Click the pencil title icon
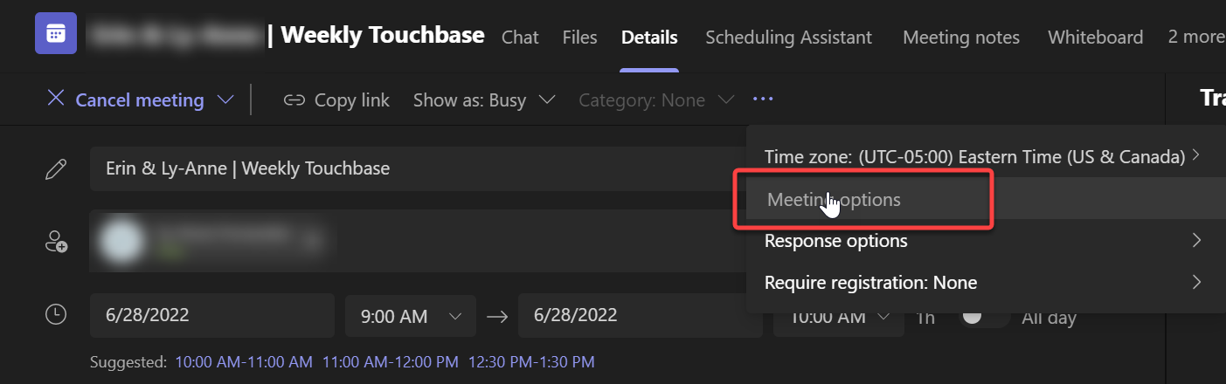This screenshot has height=384, width=1226. (x=56, y=168)
